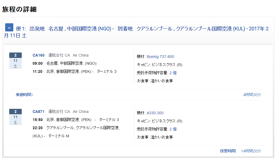The image size is (276, 160).
Task: Click the 14時間20分 total time value
Action: click(251, 151)
